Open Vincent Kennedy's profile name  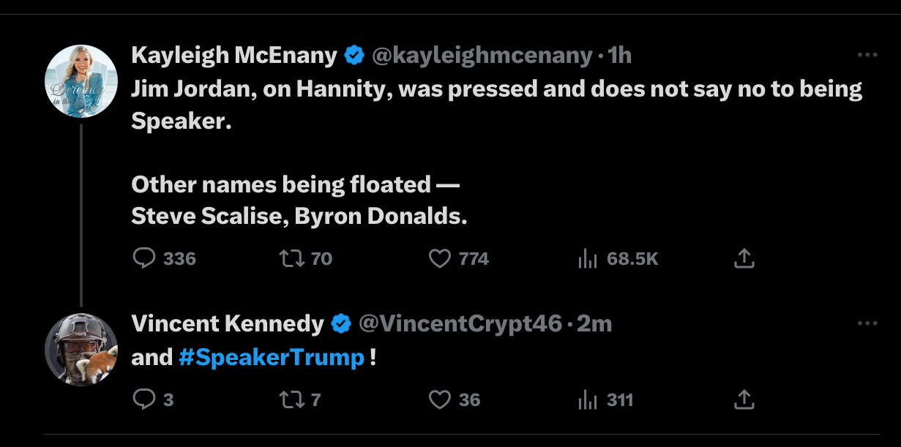(227, 323)
